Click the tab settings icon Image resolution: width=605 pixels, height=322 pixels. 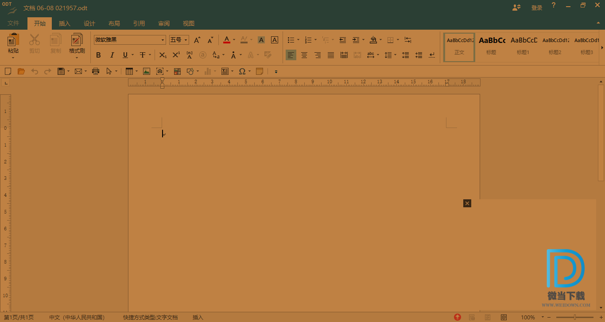(x=408, y=40)
